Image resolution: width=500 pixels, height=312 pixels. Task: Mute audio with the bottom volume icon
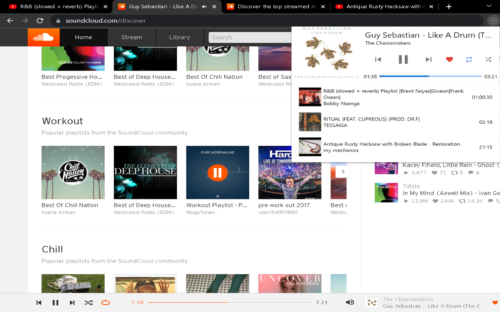tap(350, 303)
